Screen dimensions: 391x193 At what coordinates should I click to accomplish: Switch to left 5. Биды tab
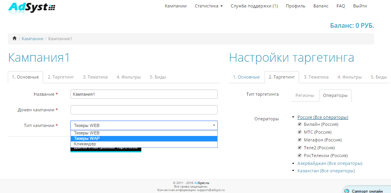158,77
